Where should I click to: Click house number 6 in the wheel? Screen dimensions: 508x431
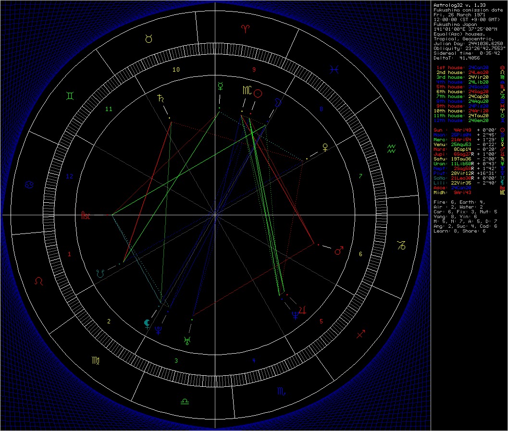360,254
